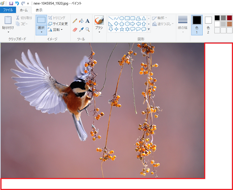Select the Fill with color bucket tool
The height and width of the screenshot is (190, 233).
[x=81, y=21]
